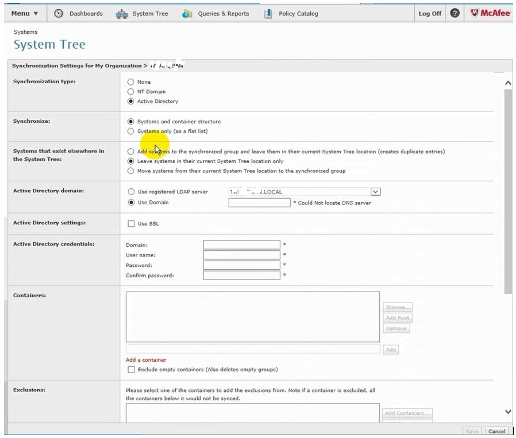Viewport: 516px width, 438px height.
Task: Click the User name input field
Action: click(241, 255)
